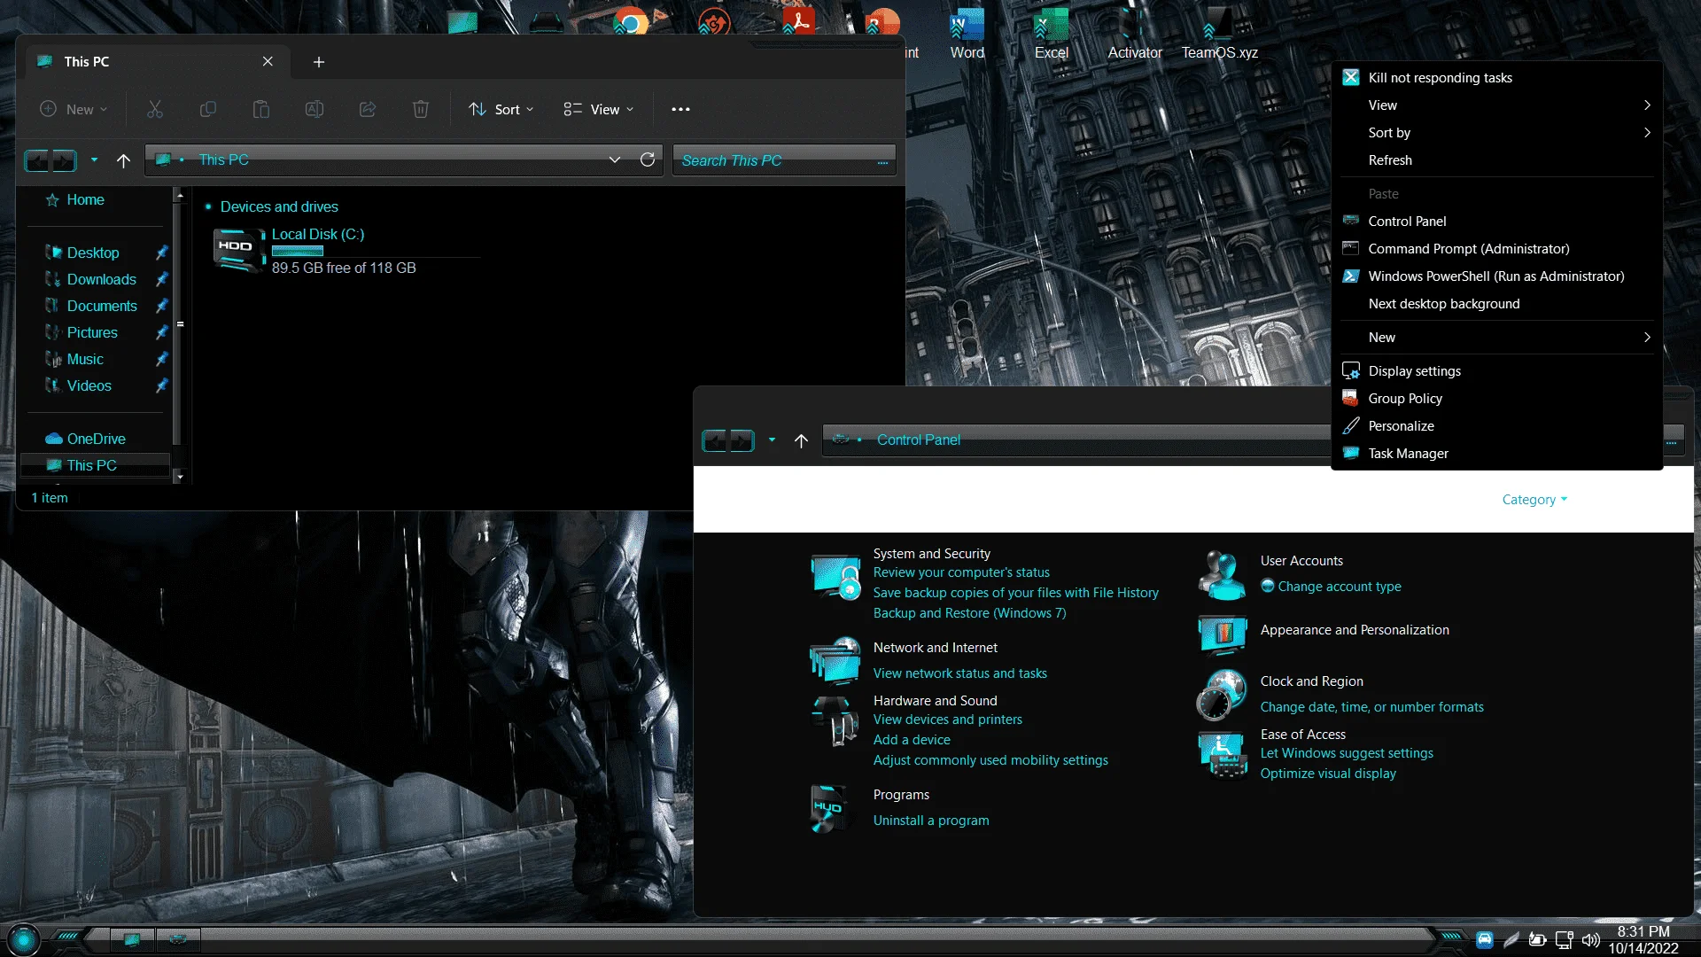Open the Sort dropdown in File Explorer
This screenshot has height=957, width=1701.
tap(501, 109)
